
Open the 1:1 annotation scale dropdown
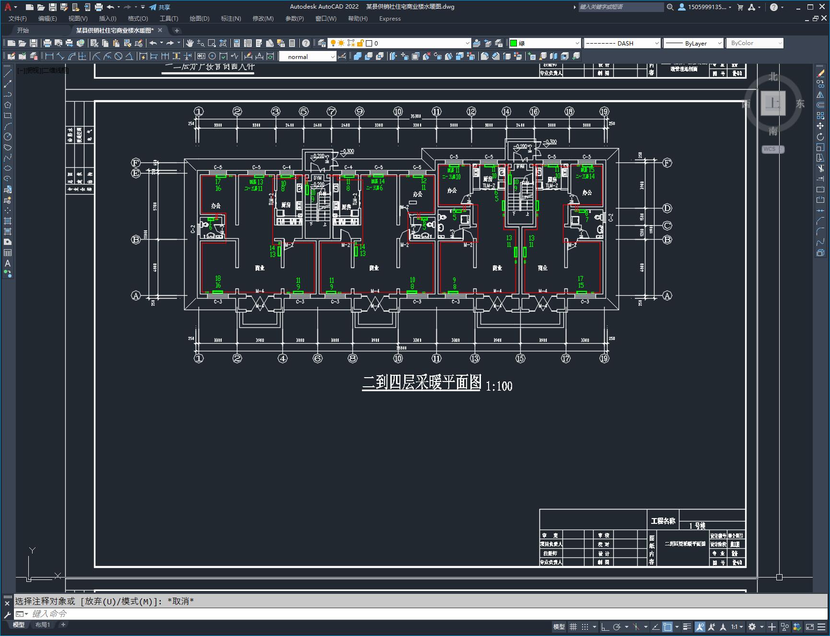[737, 627]
